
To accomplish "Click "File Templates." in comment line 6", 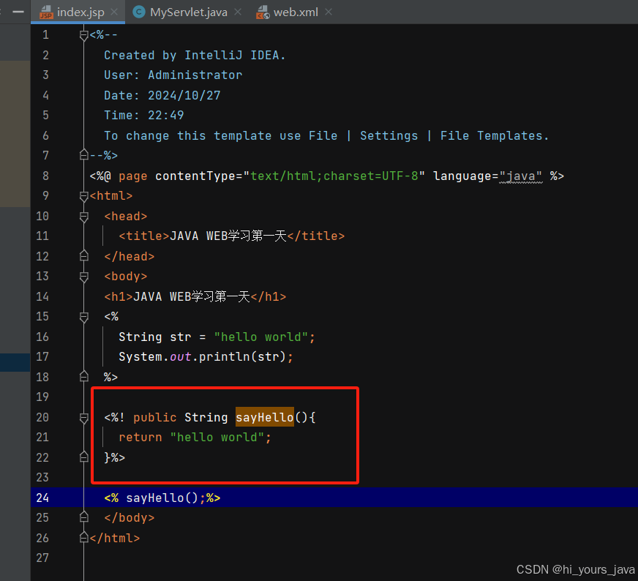I will pyautogui.click(x=495, y=135).
